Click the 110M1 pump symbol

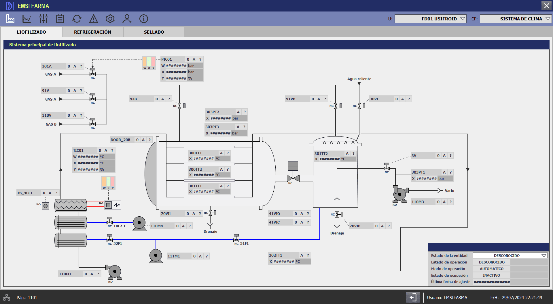pos(114,272)
